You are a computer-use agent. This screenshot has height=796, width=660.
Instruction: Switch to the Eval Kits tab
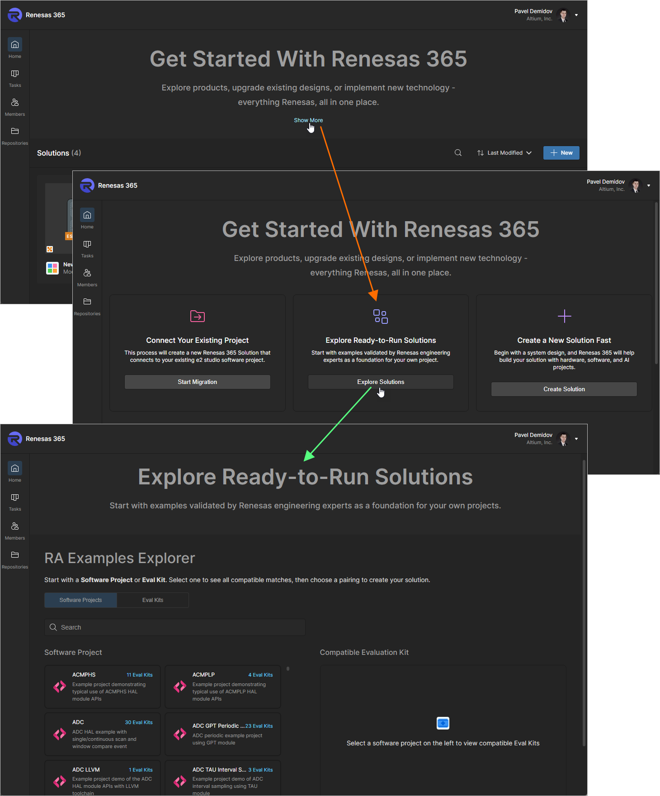pyautogui.click(x=153, y=600)
